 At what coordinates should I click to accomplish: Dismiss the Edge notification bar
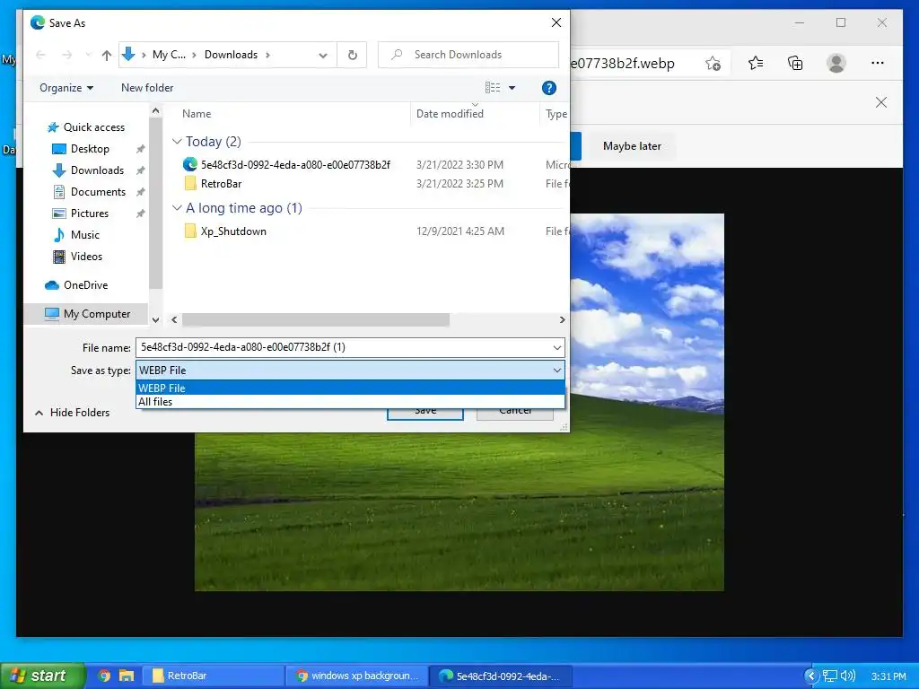click(x=881, y=102)
